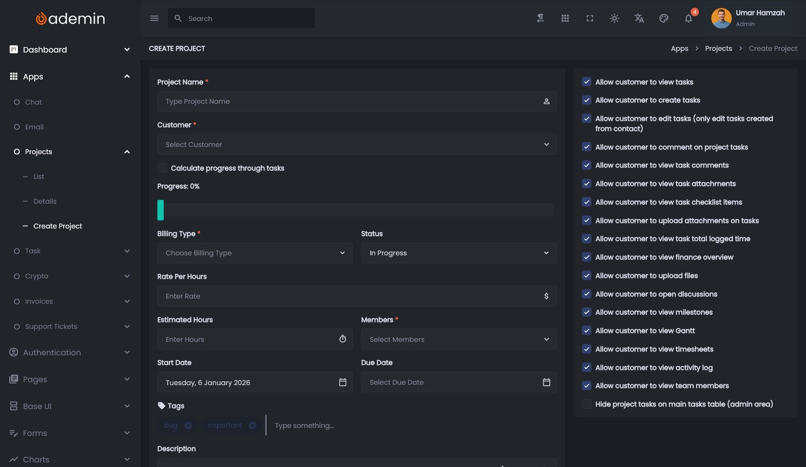
Task: Open the language translation icon
Action: click(x=639, y=18)
